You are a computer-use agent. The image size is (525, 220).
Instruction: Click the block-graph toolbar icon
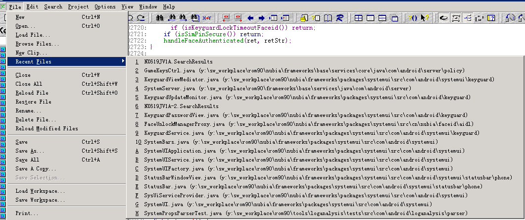479,18
